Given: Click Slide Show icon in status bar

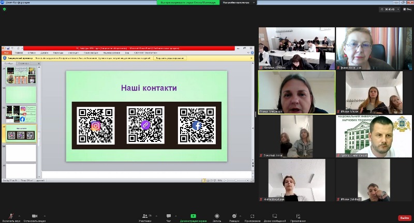Looking at the screenshot, I should click(215, 180).
